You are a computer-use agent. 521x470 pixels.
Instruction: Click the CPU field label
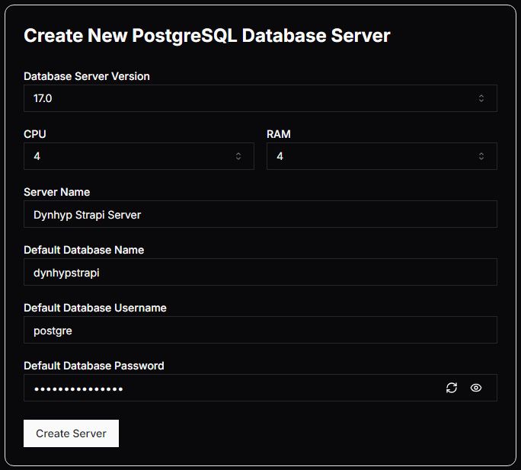[35, 134]
